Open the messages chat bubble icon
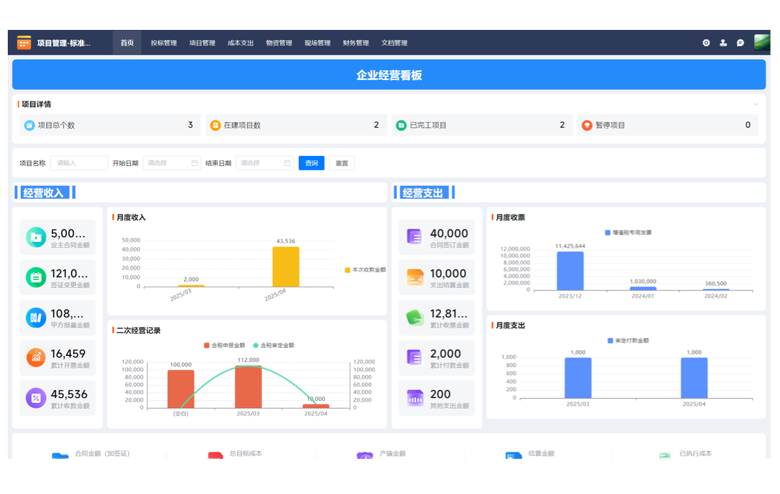 click(x=740, y=43)
